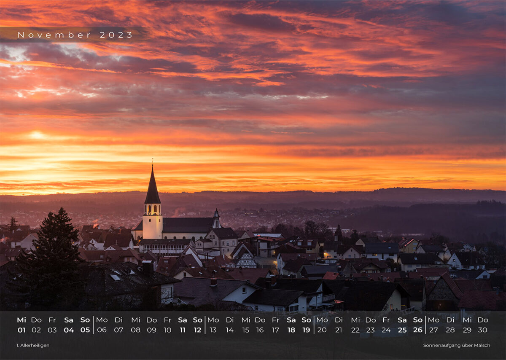Select Sunday date 26

coord(418,330)
